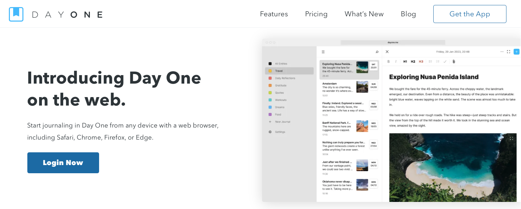The width and height of the screenshot is (521, 209).
Task: Click the Day One bookmark logo icon
Action: 16,14
